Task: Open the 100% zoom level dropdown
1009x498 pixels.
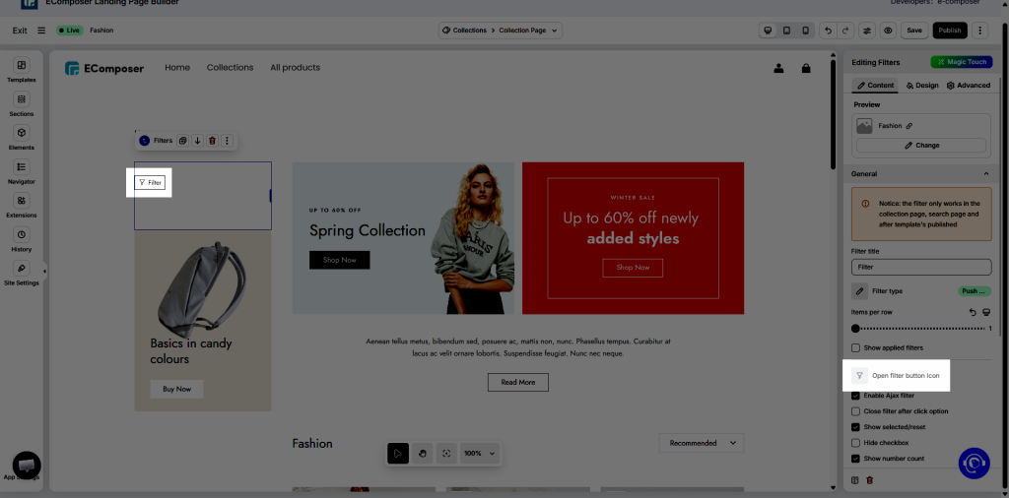Action: coord(480,454)
